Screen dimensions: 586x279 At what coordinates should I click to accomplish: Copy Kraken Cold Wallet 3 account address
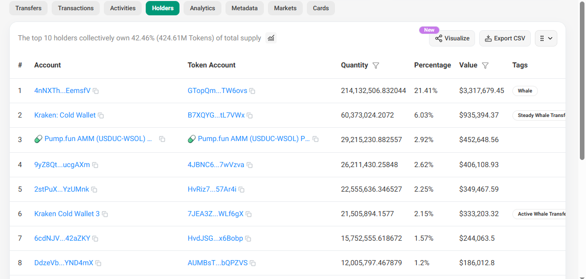[x=105, y=214]
